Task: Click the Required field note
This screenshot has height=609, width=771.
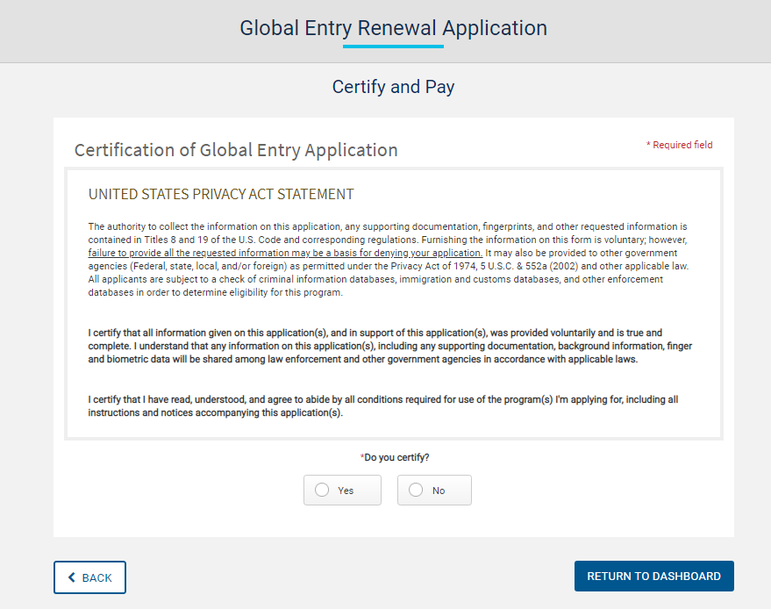Action: [x=679, y=145]
